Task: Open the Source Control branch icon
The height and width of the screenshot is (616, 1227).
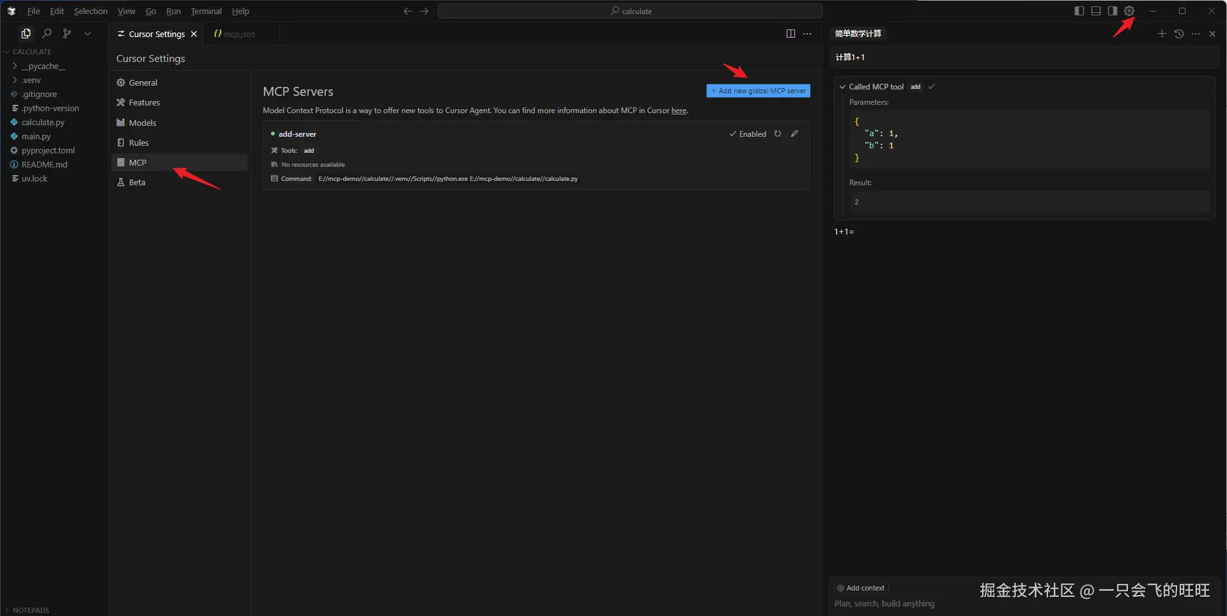Action: pyautogui.click(x=67, y=33)
